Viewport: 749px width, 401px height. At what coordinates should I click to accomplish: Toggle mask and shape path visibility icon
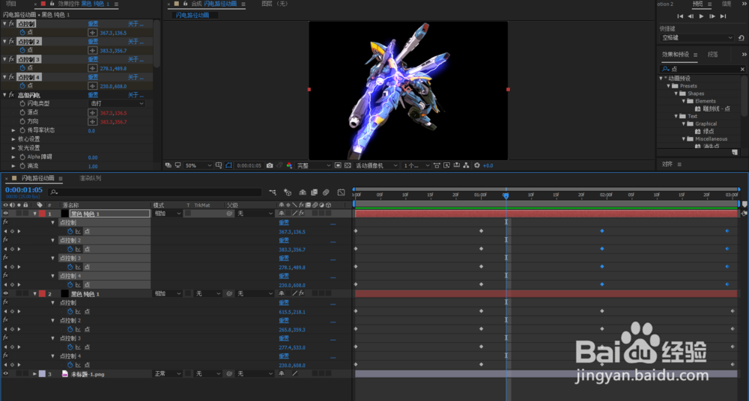click(228, 165)
